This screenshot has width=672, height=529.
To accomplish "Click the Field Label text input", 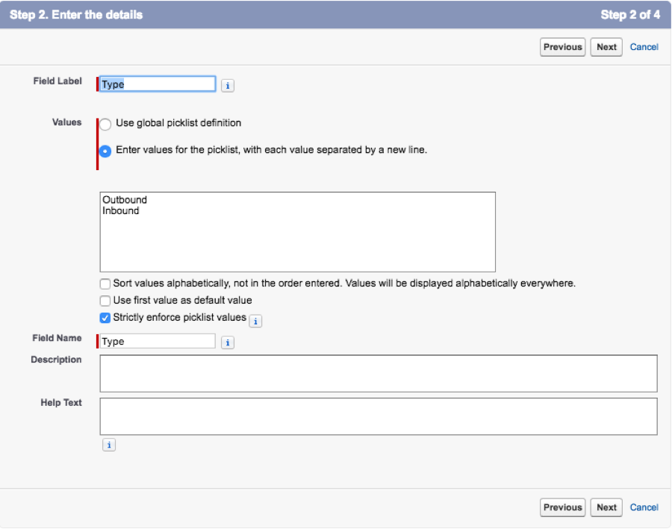I will pyautogui.click(x=158, y=84).
